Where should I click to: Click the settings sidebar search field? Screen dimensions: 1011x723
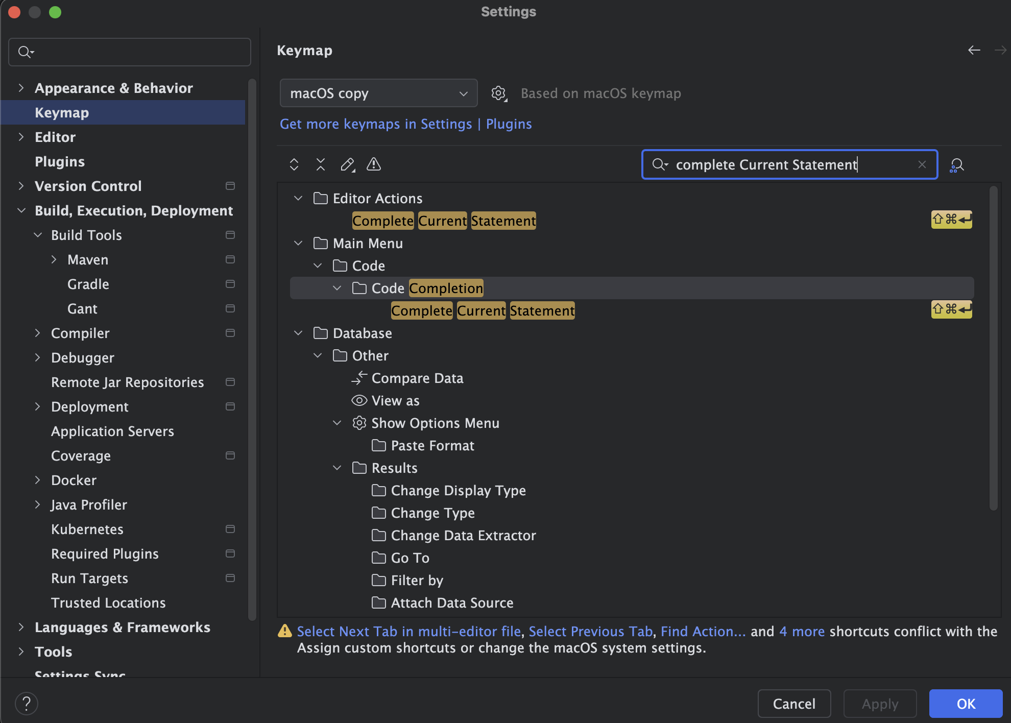[x=130, y=52]
